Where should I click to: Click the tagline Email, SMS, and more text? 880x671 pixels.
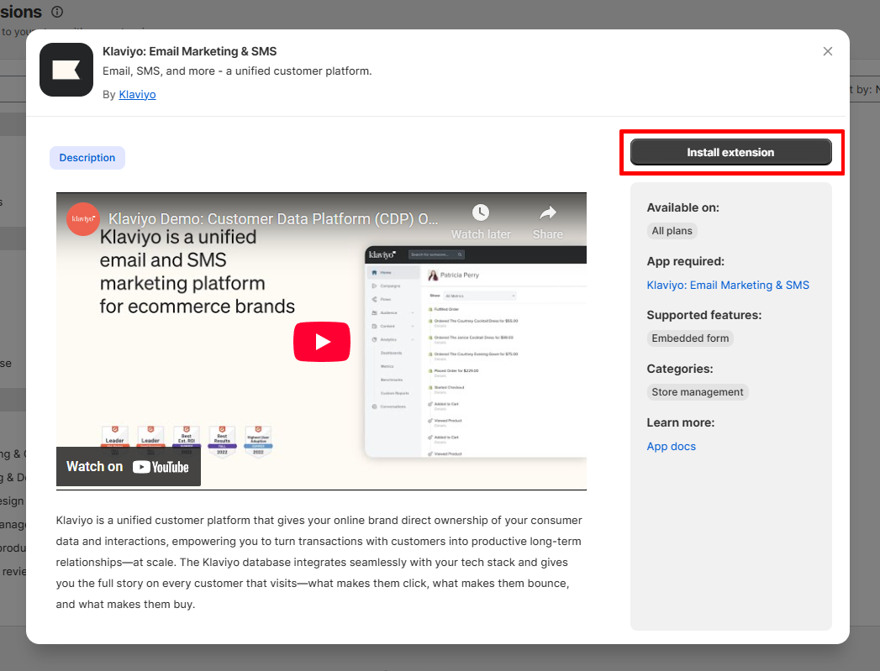click(x=237, y=71)
